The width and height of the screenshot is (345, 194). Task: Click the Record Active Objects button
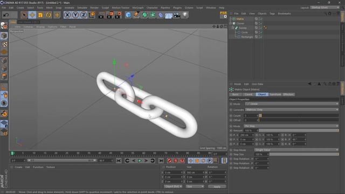tap(169, 161)
